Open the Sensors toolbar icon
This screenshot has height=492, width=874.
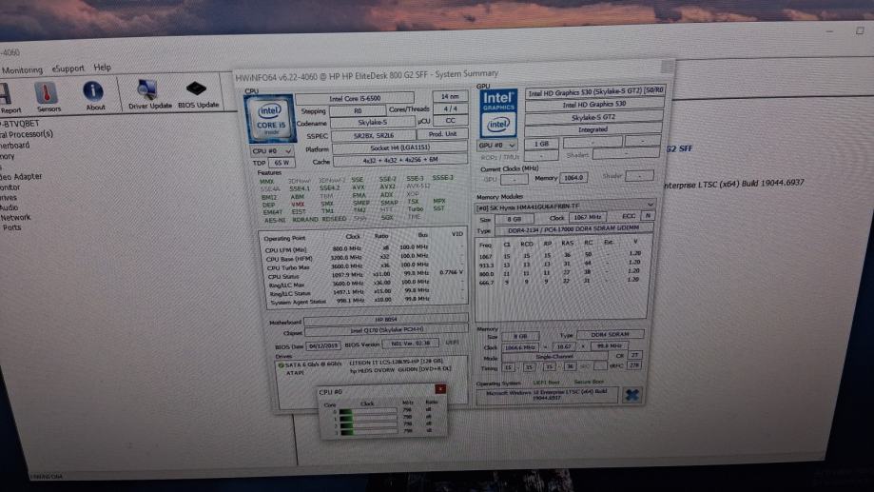pos(47,96)
